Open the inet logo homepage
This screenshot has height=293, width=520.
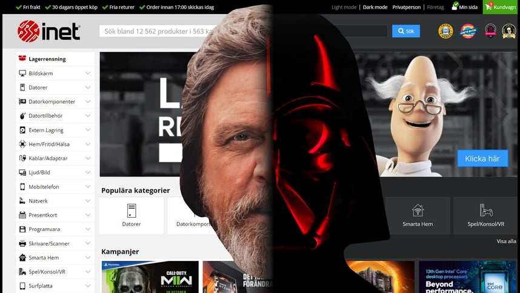tap(48, 31)
